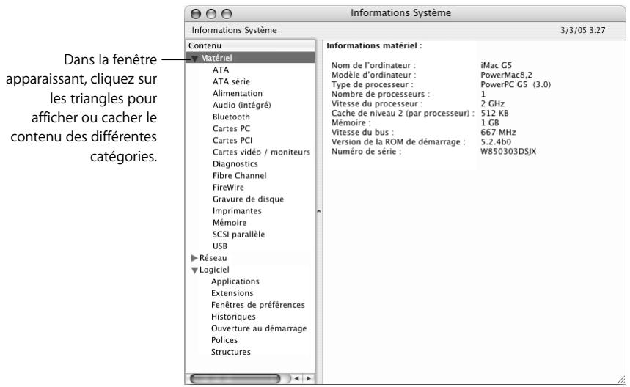Click the Nom de l'ordinateur label

(x=373, y=65)
